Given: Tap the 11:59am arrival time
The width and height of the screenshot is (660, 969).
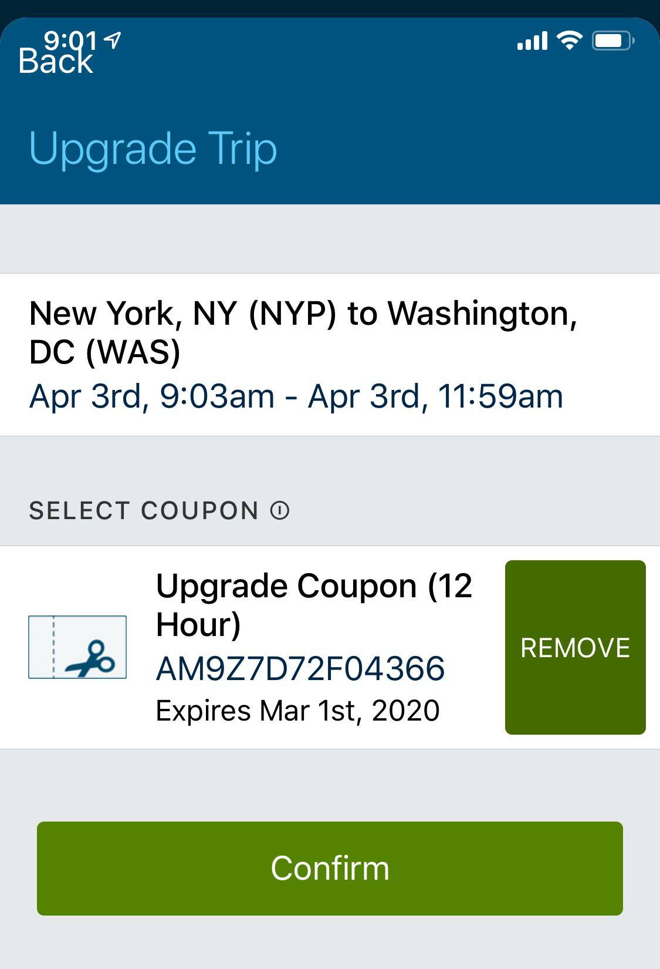Looking at the screenshot, I should pos(500,396).
